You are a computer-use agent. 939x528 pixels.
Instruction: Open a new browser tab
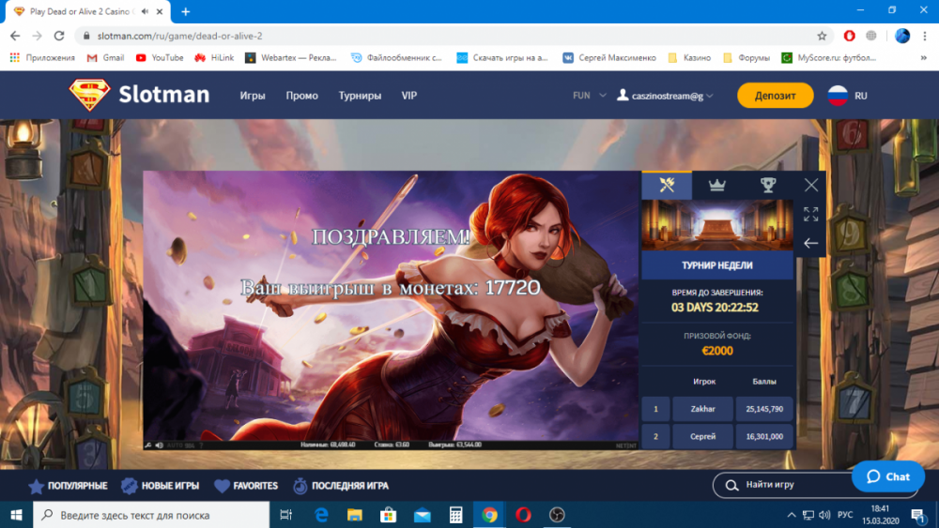point(186,11)
